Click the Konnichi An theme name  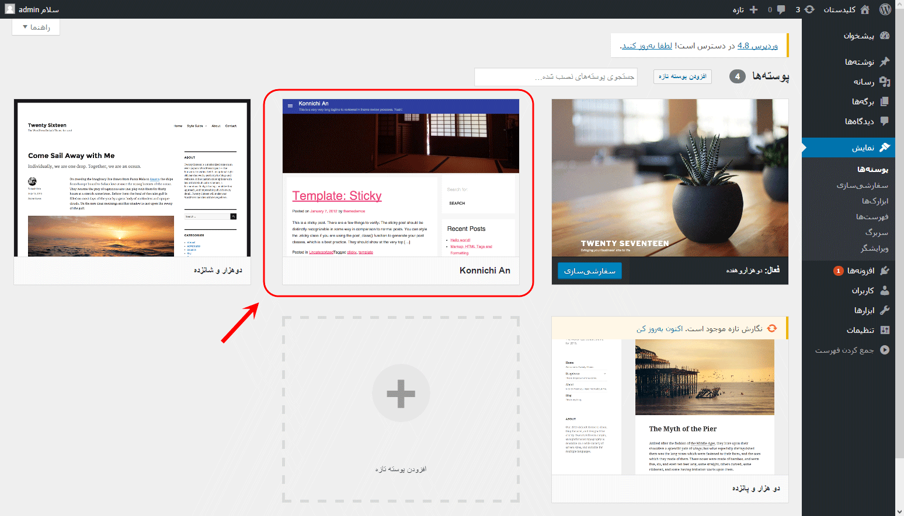[485, 271]
